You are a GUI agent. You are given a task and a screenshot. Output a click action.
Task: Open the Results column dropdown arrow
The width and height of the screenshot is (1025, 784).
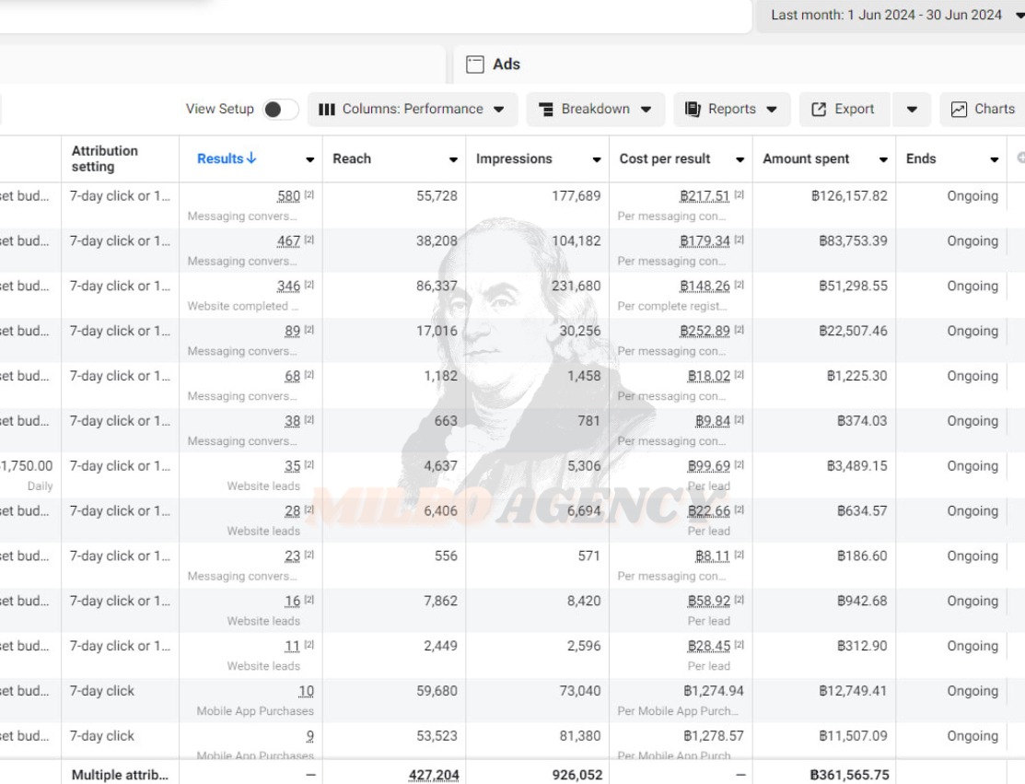[309, 159]
